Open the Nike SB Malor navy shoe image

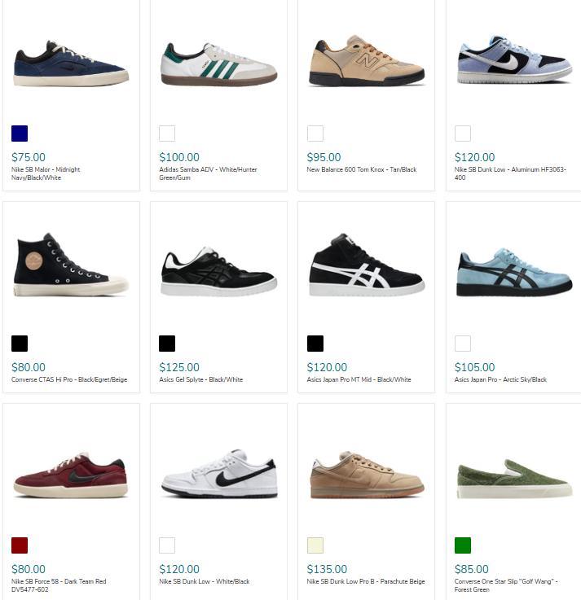pos(71,64)
